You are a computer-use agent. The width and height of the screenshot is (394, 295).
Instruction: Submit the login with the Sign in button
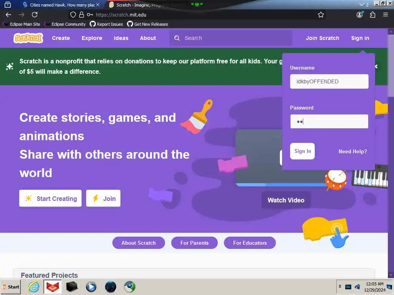pyautogui.click(x=302, y=151)
